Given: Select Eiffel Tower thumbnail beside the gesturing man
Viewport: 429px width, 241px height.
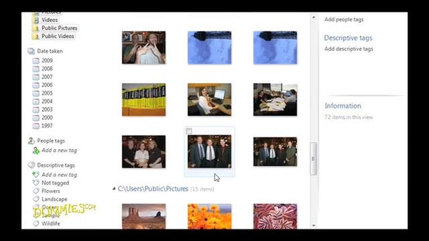Looking at the screenshot, I should pos(209,48).
